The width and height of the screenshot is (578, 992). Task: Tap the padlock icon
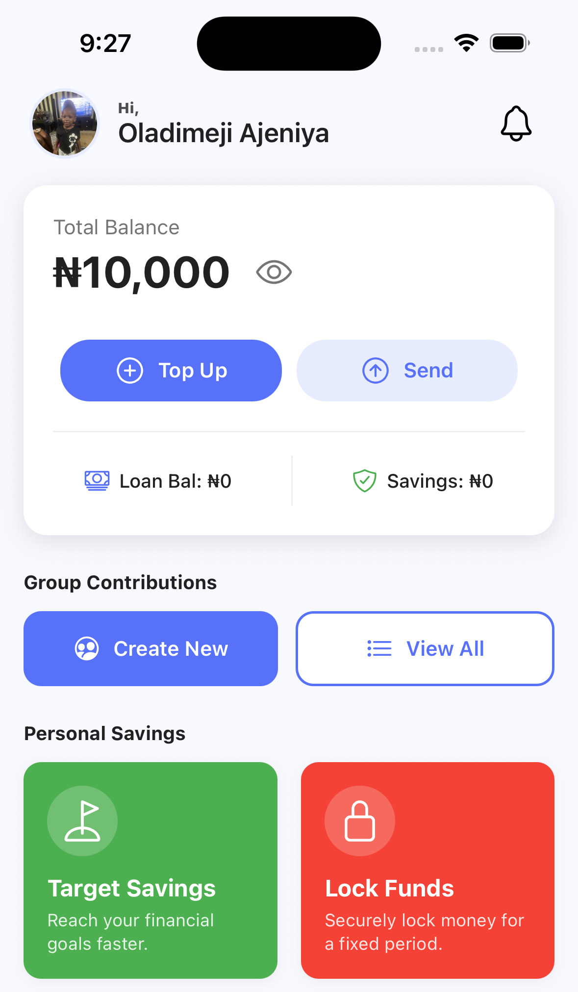coord(360,821)
